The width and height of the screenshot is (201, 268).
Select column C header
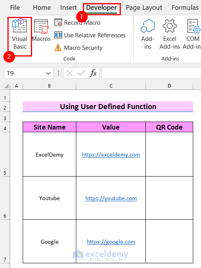coord(111,86)
